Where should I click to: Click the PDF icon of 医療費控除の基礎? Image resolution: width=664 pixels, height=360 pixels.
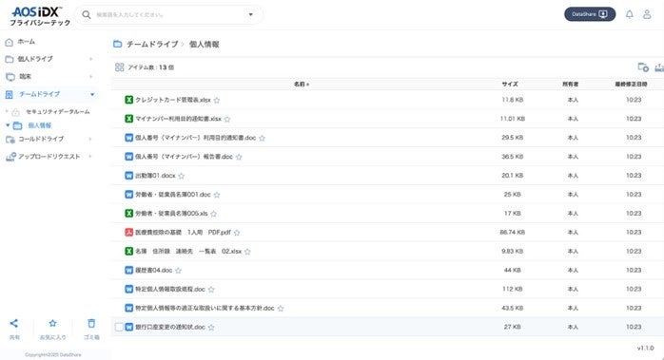129,233
